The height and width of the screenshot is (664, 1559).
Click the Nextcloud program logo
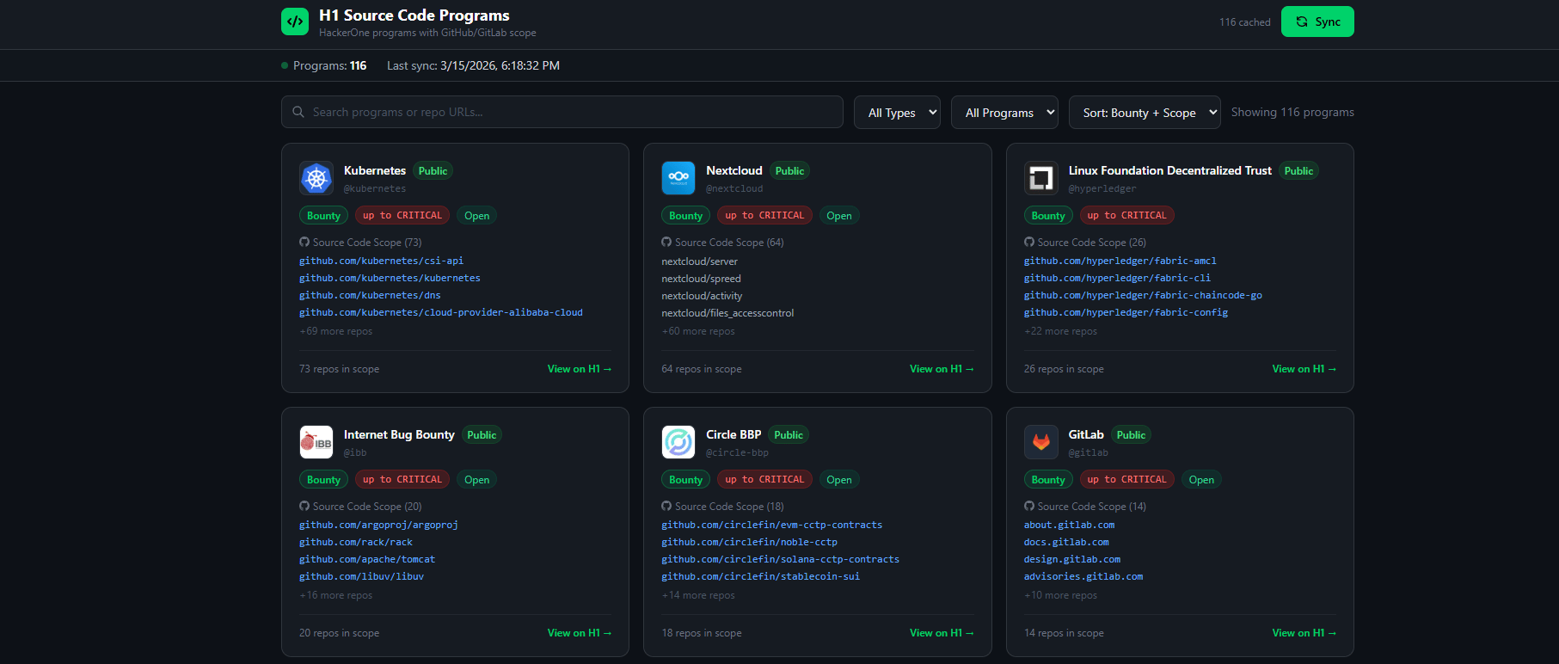[678, 178]
